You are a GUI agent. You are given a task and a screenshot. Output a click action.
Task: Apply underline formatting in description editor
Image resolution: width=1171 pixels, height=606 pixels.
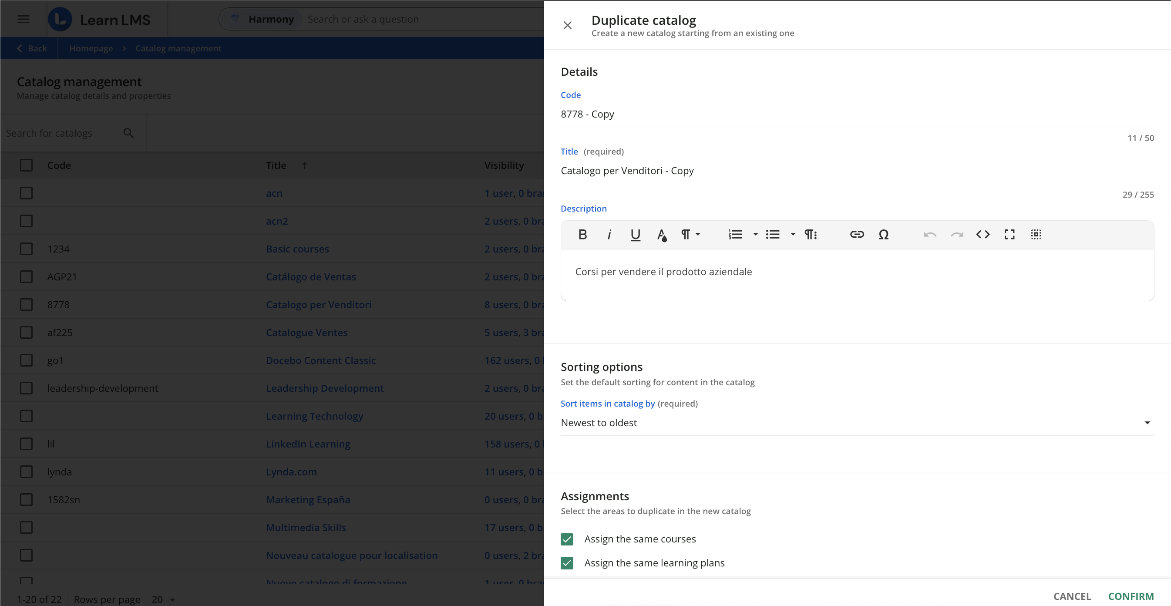pyautogui.click(x=635, y=235)
